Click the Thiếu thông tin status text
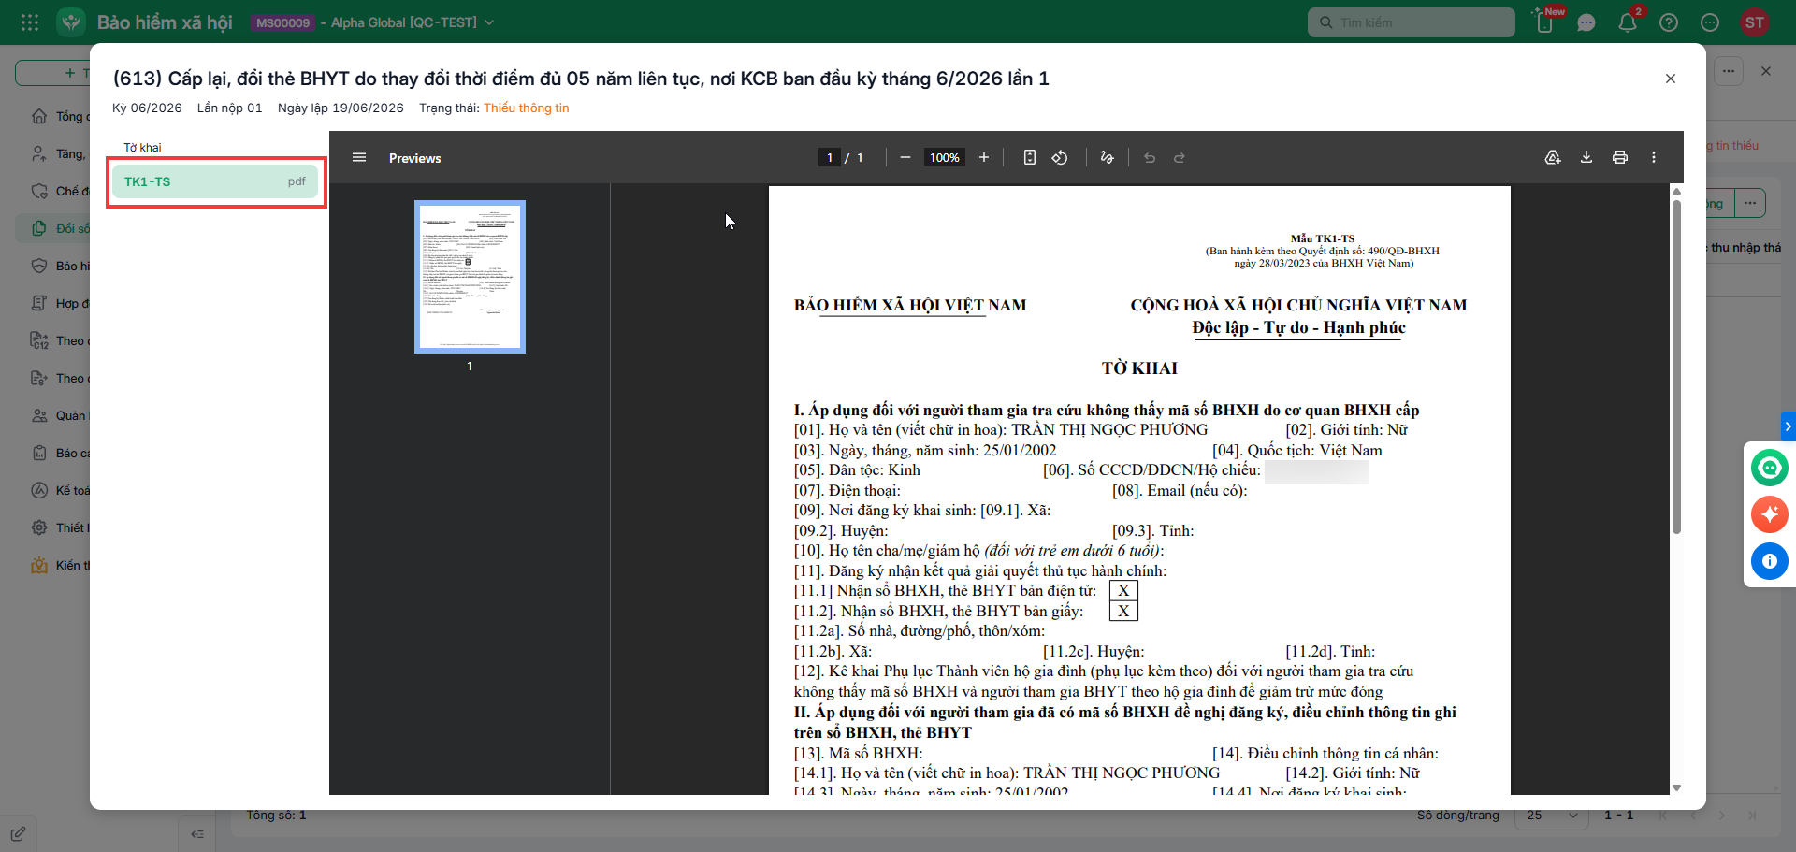Image resolution: width=1796 pixels, height=852 pixels. pos(526,108)
